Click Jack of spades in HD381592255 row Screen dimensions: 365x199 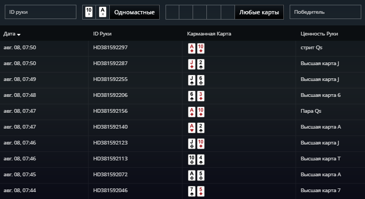(192, 80)
